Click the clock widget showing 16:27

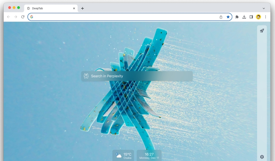[x=149, y=155]
